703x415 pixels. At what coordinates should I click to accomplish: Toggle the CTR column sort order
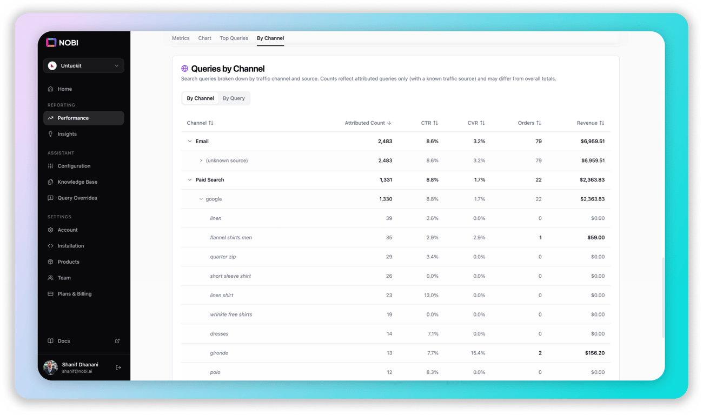coord(430,123)
